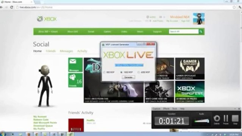
Task: Click the Generate button in the generator dialog
Action: click(128, 77)
